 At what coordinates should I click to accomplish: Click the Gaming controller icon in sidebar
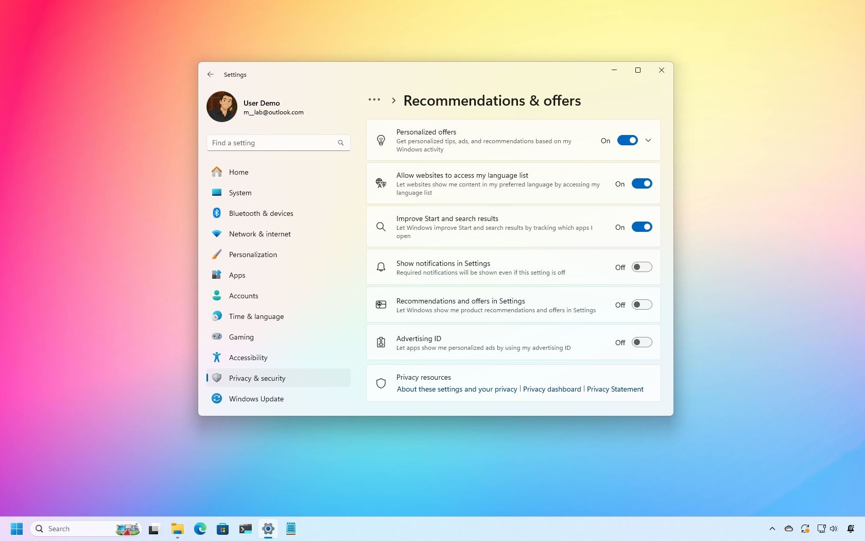(217, 337)
